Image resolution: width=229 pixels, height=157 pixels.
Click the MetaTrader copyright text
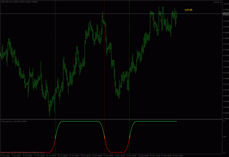click(x=22, y=153)
